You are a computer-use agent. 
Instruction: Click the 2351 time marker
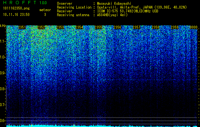click(22, 27)
